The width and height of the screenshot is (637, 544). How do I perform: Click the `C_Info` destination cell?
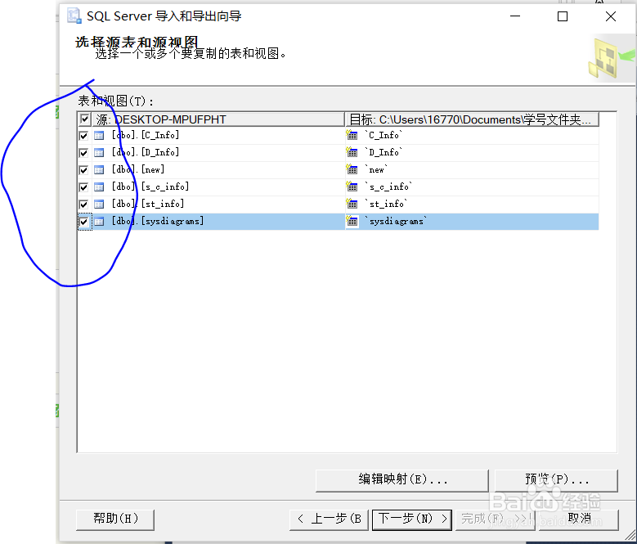pos(472,135)
